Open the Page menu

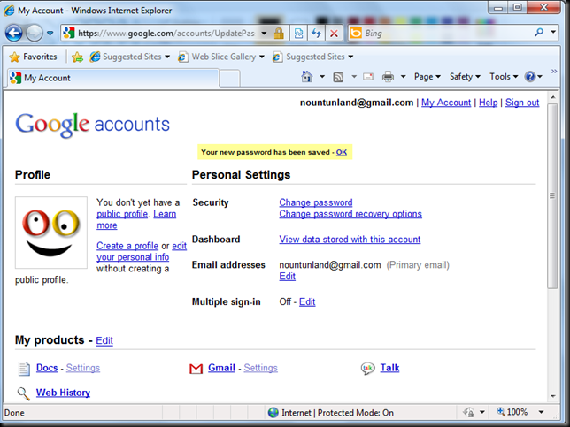pyautogui.click(x=427, y=77)
